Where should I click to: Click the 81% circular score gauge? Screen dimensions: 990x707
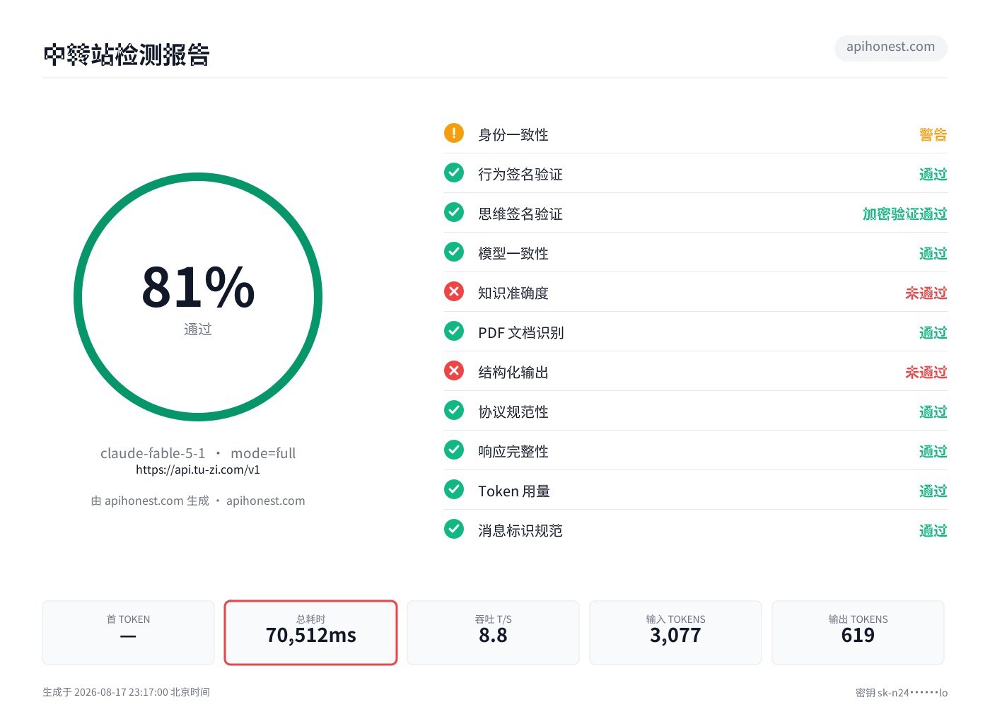(x=198, y=297)
